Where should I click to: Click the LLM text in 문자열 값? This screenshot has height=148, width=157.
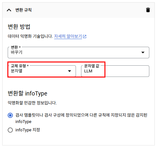tap(88, 71)
